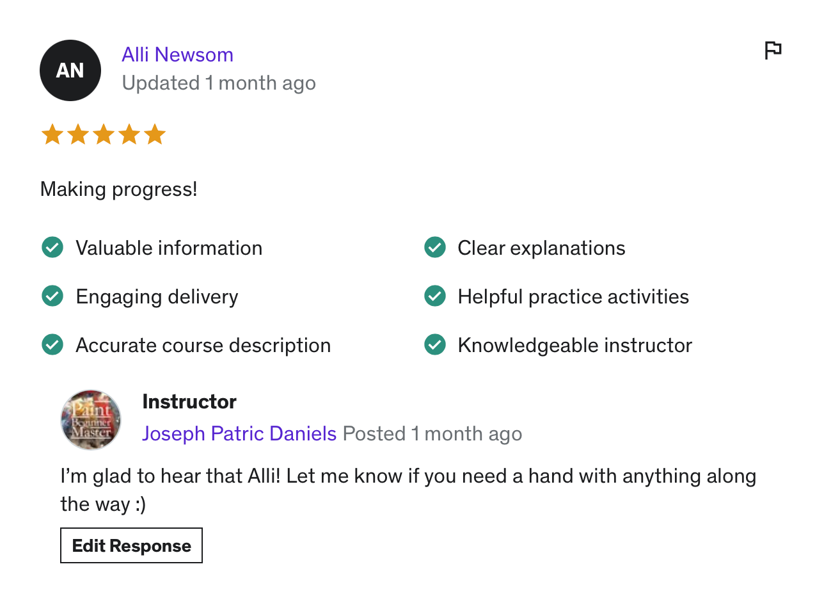Image resolution: width=824 pixels, height=603 pixels.
Task: Click the first rating star
Action: (52, 135)
